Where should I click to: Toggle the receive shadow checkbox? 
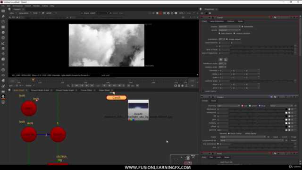click(234, 34)
